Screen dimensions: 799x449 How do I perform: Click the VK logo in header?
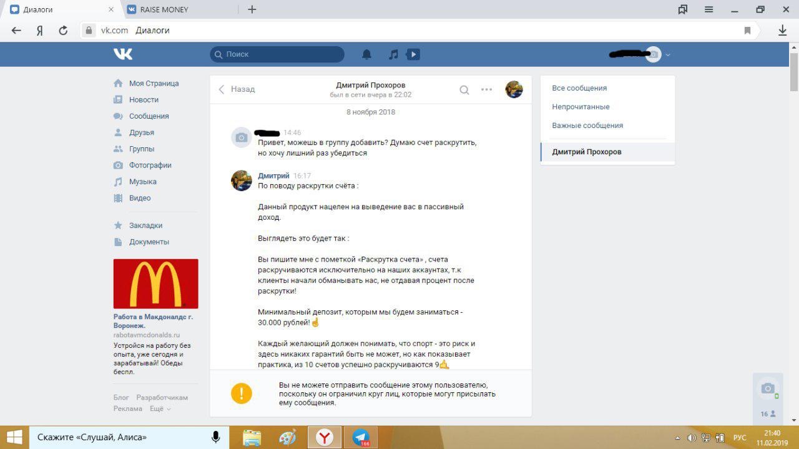coord(123,54)
